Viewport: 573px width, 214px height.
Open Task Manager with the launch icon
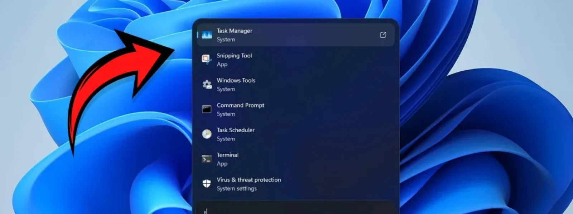pos(383,35)
